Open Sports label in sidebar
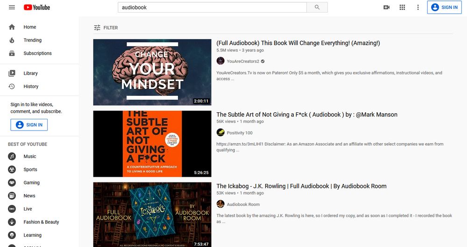 pyautogui.click(x=30, y=169)
